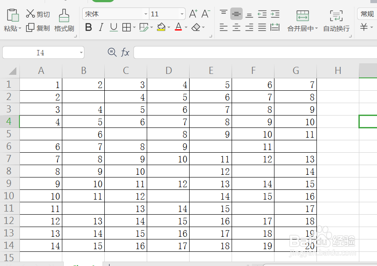The image size is (377, 266).
Task: Decrease indent icon
Action: 262,14
